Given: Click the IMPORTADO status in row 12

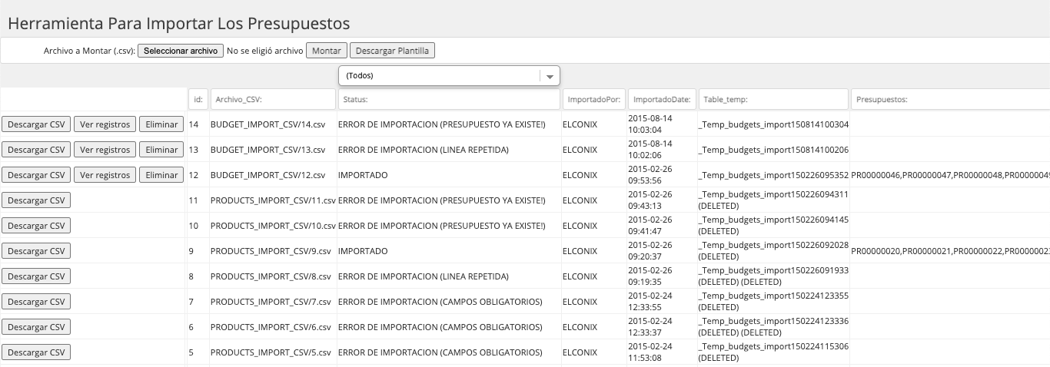Looking at the screenshot, I should pyautogui.click(x=363, y=175).
